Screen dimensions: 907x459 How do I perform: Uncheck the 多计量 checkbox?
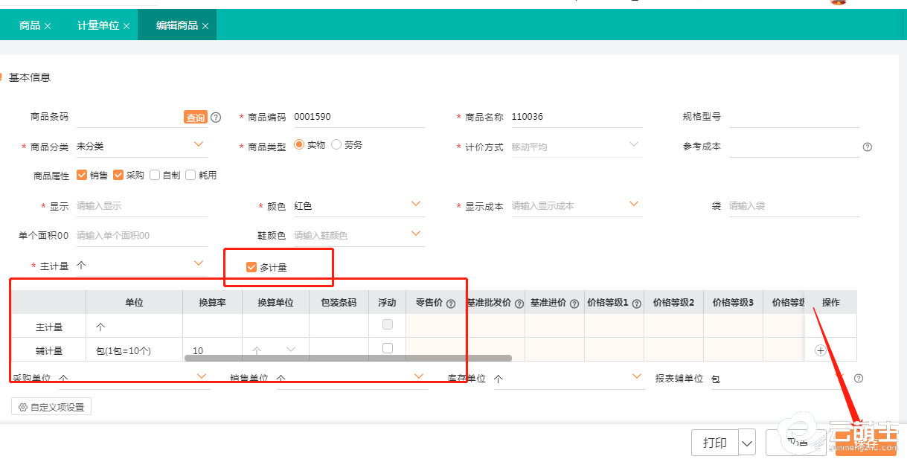(x=251, y=267)
